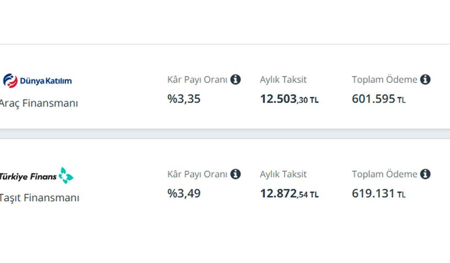The width and height of the screenshot is (450, 263).
Task: Click the Türkiye Finans logo
Action: 37,176
